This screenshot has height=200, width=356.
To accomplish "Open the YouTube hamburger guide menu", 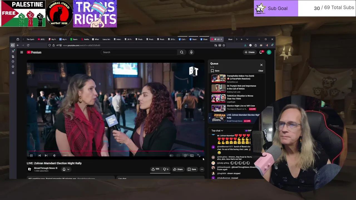I will [x=21, y=52].
